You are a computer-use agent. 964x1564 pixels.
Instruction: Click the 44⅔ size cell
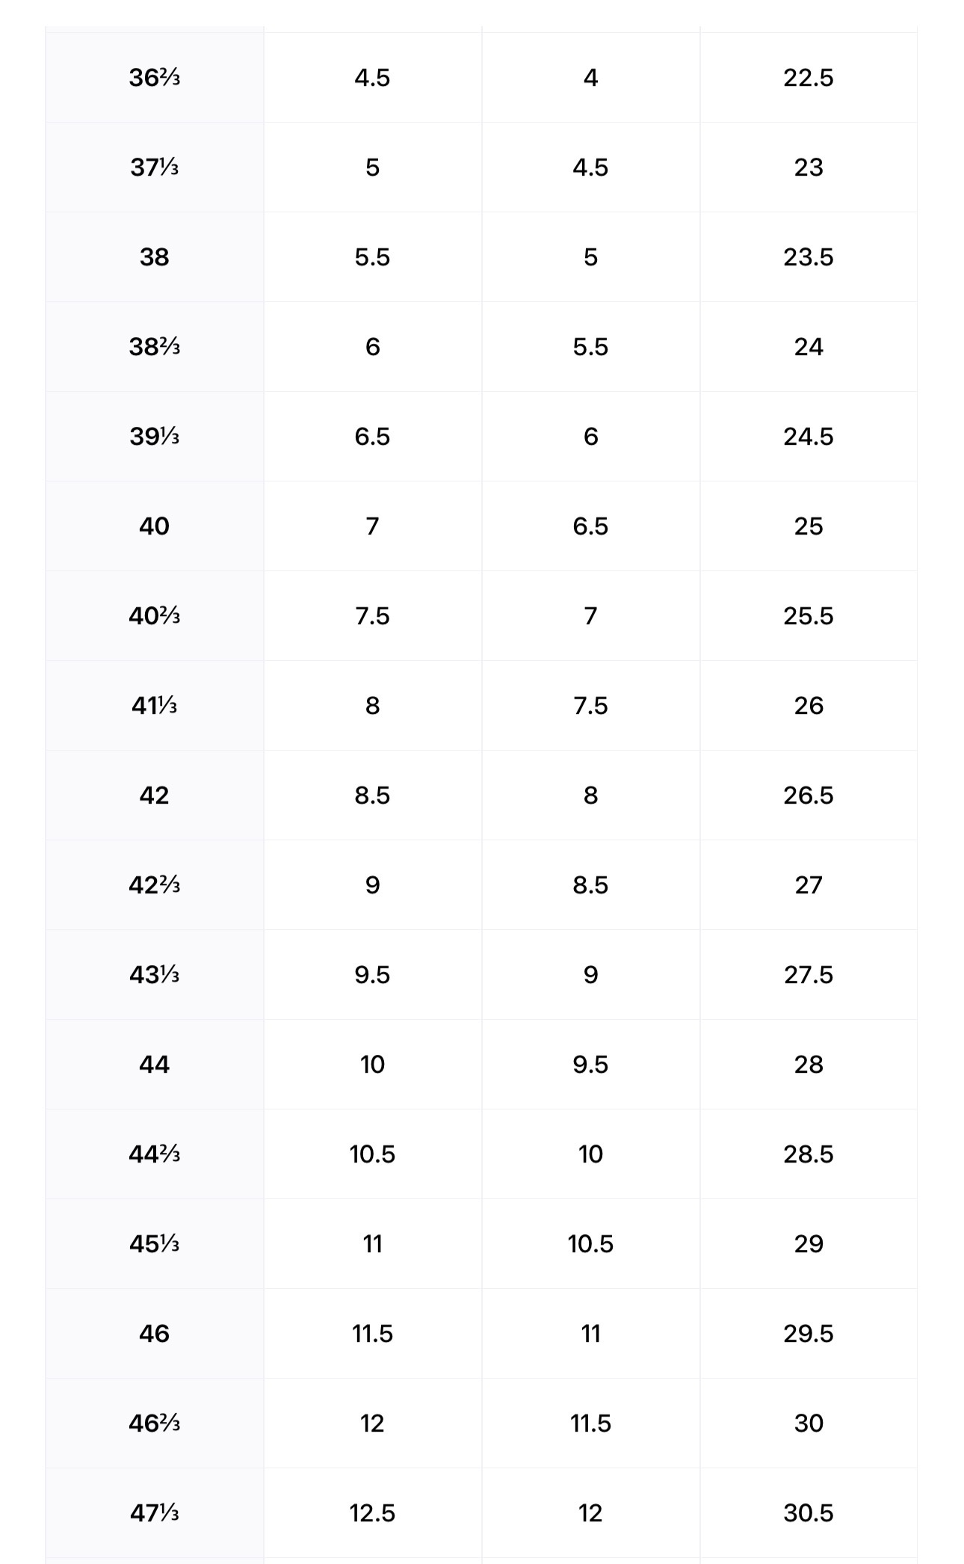pos(154,1154)
